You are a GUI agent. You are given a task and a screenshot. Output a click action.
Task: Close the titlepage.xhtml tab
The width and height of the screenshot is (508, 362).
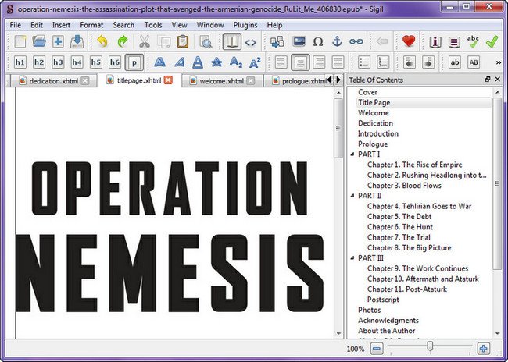(x=168, y=80)
